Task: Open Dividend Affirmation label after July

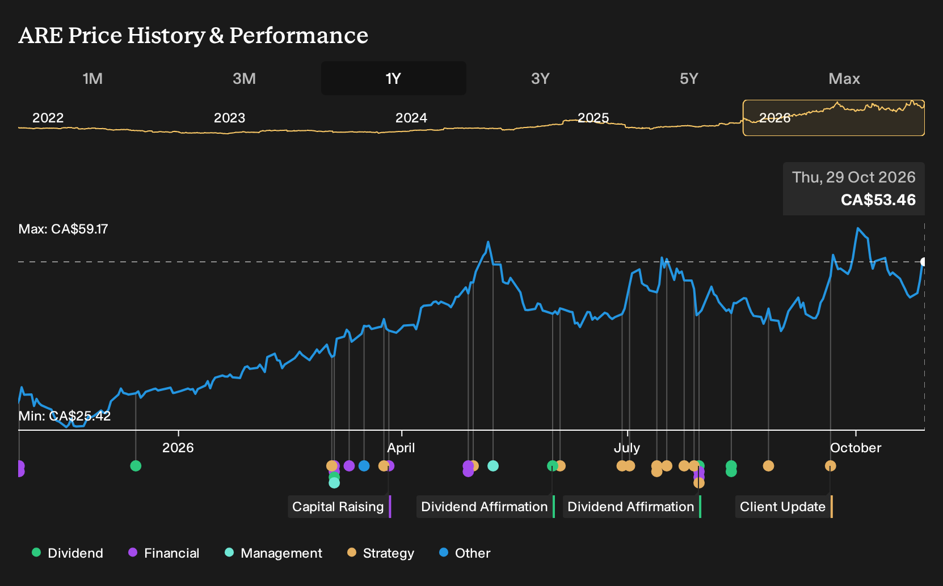Action: click(x=632, y=507)
